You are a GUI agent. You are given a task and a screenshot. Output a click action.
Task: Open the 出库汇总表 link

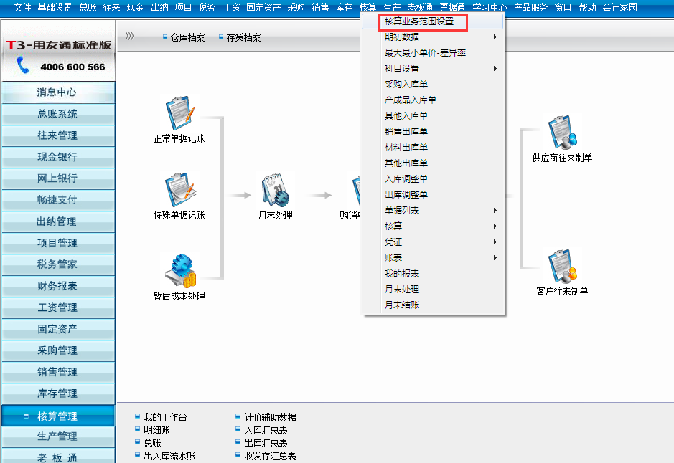pyautogui.click(x=266, y=443)
